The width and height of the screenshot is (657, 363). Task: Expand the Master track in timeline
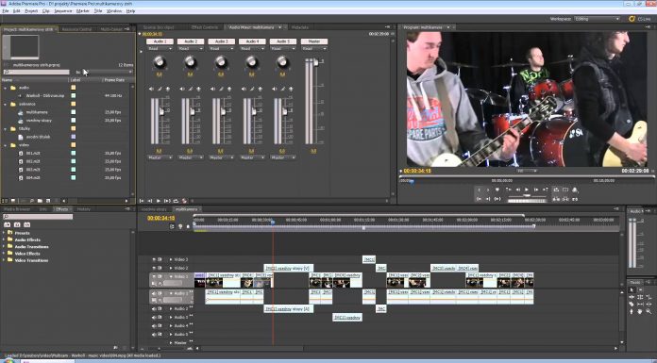171,343
